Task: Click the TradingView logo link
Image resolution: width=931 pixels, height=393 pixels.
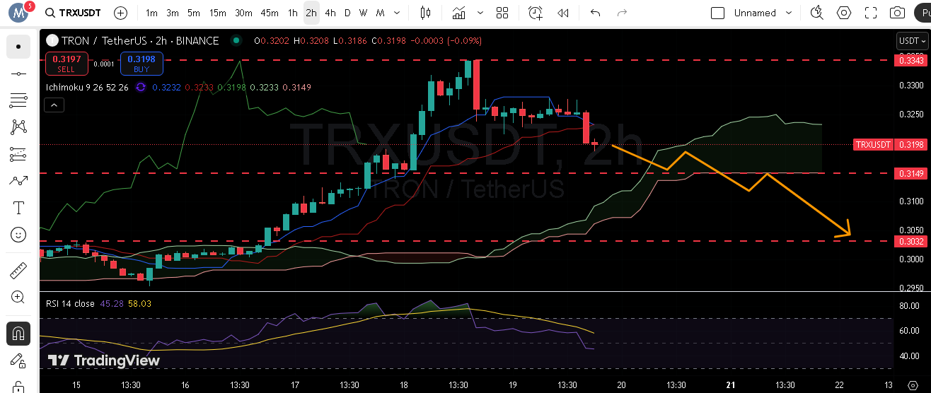Action: tap(103, 360)
